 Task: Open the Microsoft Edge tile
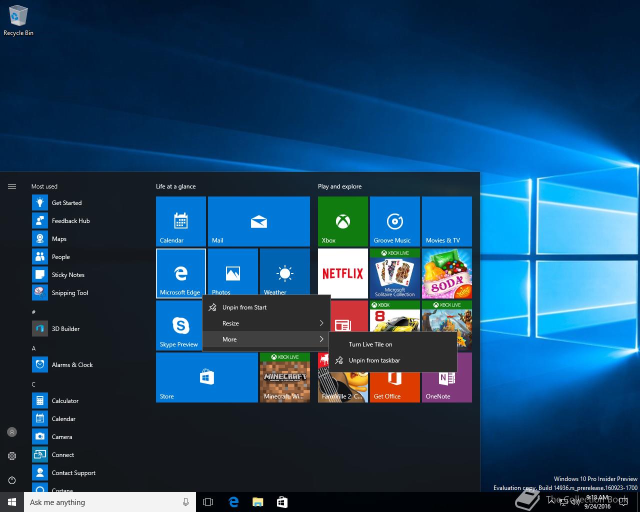pos(181,273)
